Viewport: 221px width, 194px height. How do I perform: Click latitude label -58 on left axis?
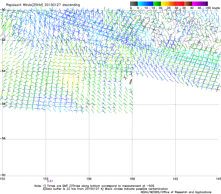(x=3, y=138)
